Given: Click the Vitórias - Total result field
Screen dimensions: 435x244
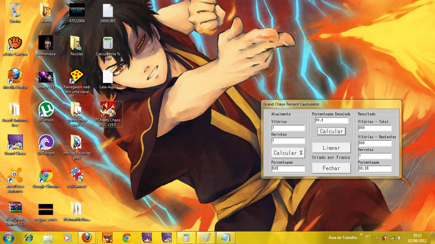Looking at the screenshot, I should click(x=375, y=128).
